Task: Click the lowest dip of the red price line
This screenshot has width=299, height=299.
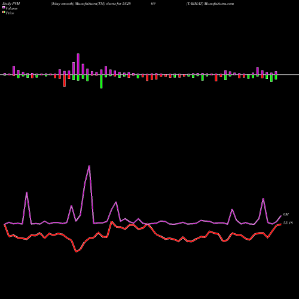Action: (x=76, y=252)
